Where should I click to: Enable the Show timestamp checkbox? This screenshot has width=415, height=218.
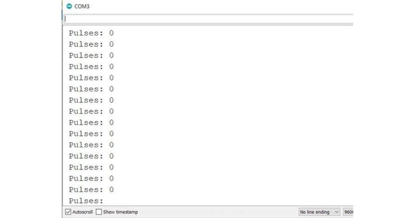tap(99, 212)
